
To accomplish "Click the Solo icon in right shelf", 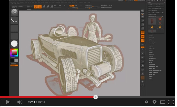I will coord(143,81).
